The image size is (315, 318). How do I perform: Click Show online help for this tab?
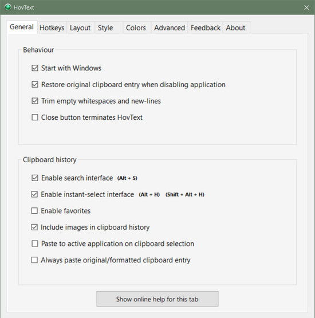click(x=157, y=299)
